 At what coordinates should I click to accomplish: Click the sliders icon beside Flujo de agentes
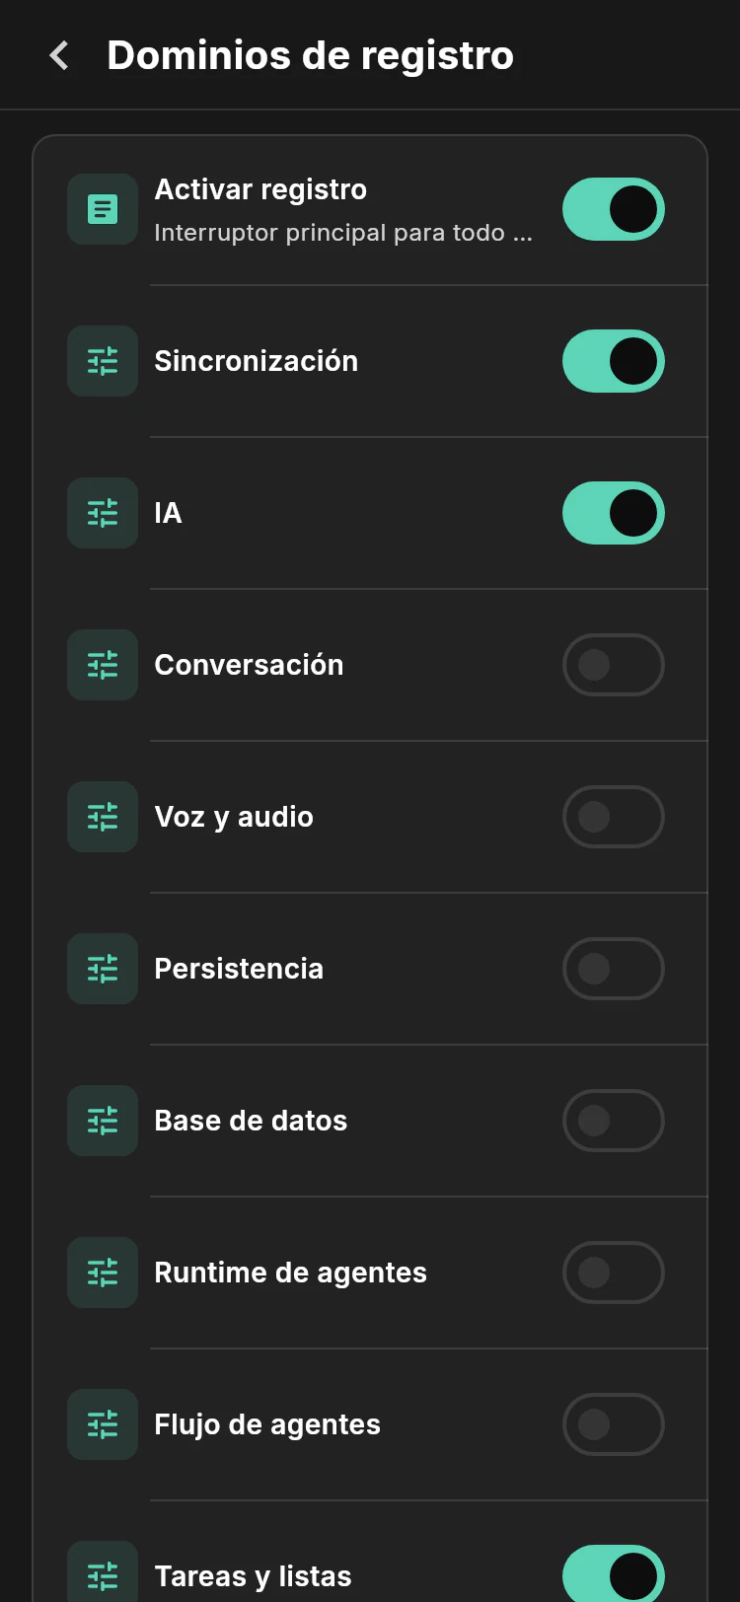[x=103, y=1424]
